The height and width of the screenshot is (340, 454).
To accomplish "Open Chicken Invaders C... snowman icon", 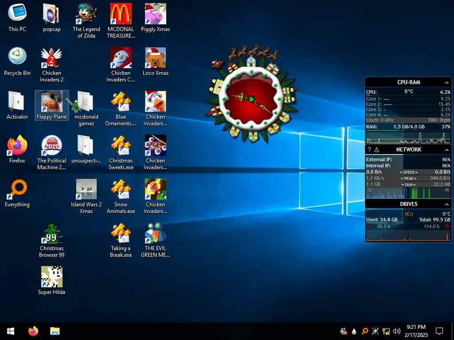I will (x=121, y=65).
